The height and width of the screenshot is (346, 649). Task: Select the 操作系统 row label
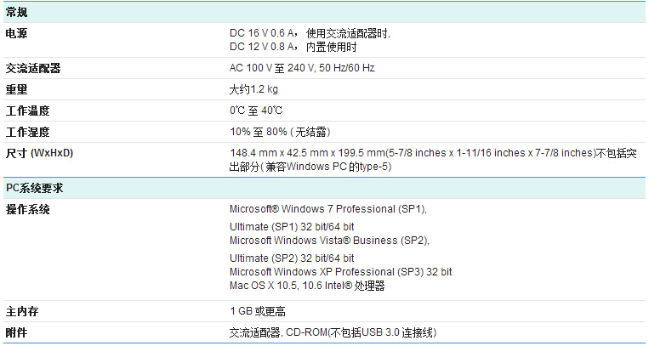coord(27,209)
